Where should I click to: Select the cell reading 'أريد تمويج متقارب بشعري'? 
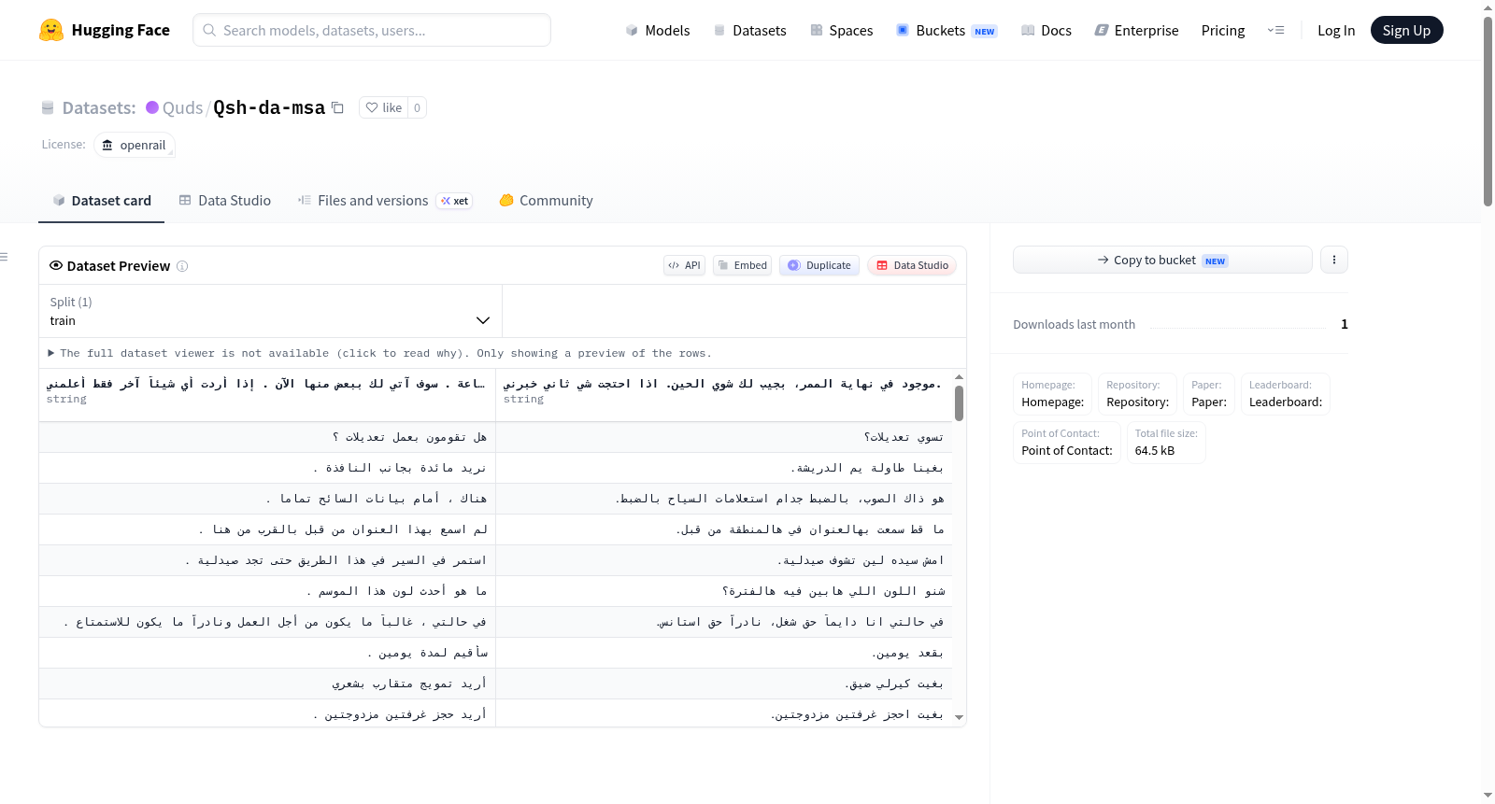pyautogui.click(x=267, y=684)
